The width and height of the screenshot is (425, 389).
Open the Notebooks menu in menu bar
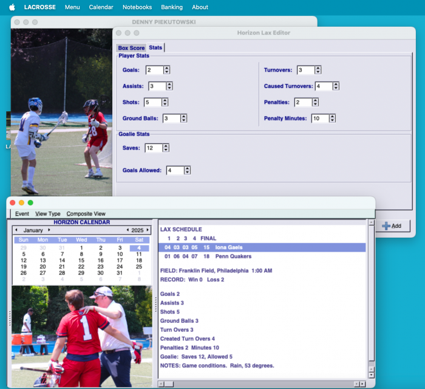coord(137,7)
